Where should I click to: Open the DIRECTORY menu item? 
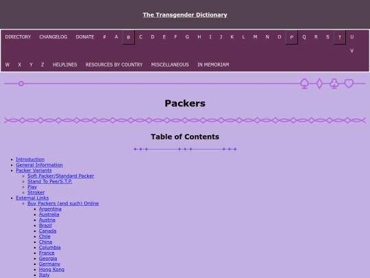[18, 37]
